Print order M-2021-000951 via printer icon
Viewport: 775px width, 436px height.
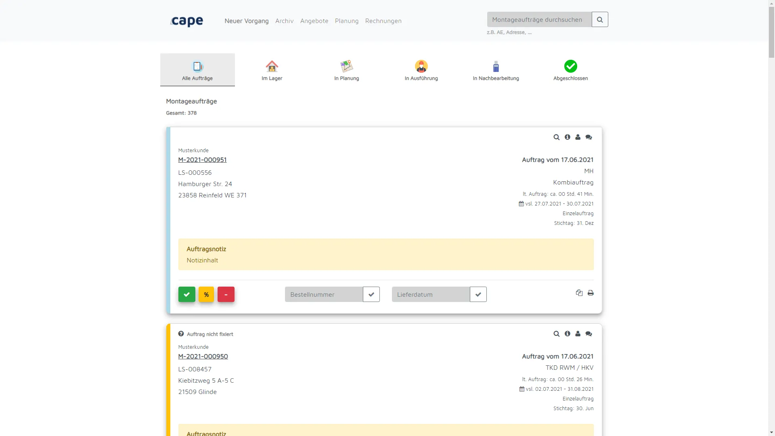pyautogui.click(x=591, y=293)
